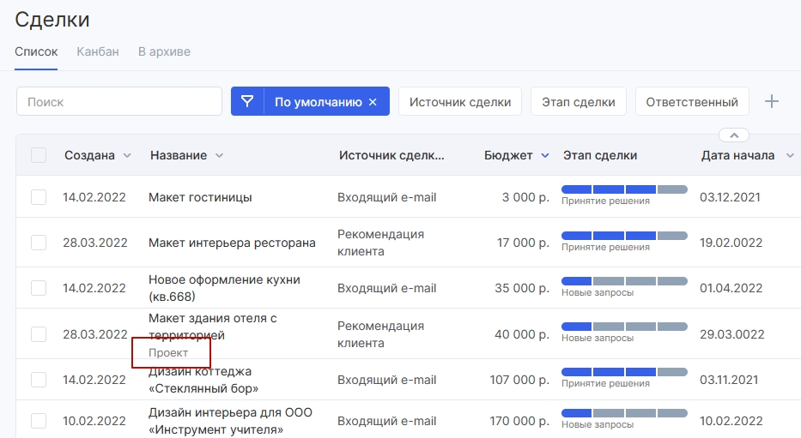Screen dimensions: 801x438
Task: Check the Макет гостиницы row checkbox
Action: pyautogui.click(x=39, y=197)
